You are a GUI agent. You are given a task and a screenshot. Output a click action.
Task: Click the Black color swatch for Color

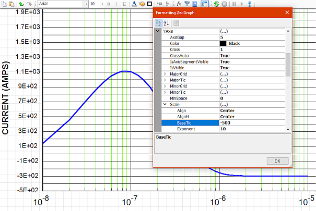tap(223, 43)
